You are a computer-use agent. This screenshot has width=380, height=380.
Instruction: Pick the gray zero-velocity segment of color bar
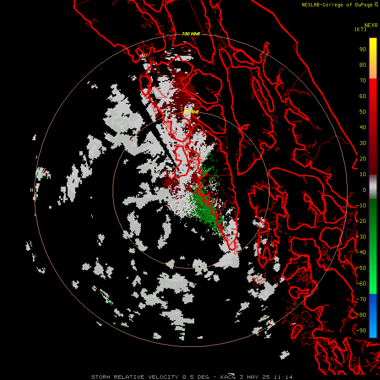coord(373,187)
